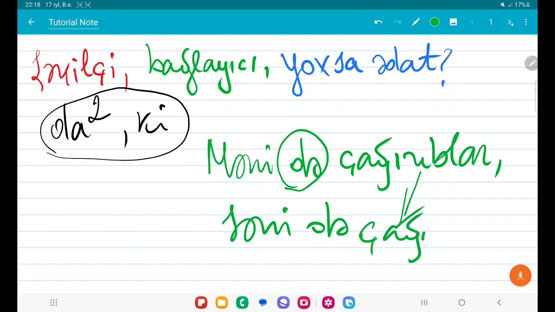Go to the previous page
The width and height of the screenshot is (555, 312).
click(472, 22)
